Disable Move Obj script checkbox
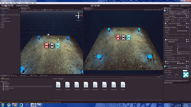Screen dimensions: 191x107 coord(167,62)
